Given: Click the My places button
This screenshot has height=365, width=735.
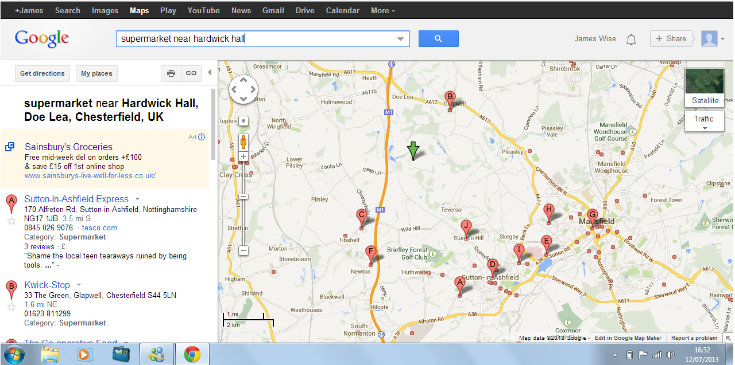Looking at the screenshot, I should (x=96, y=73).
